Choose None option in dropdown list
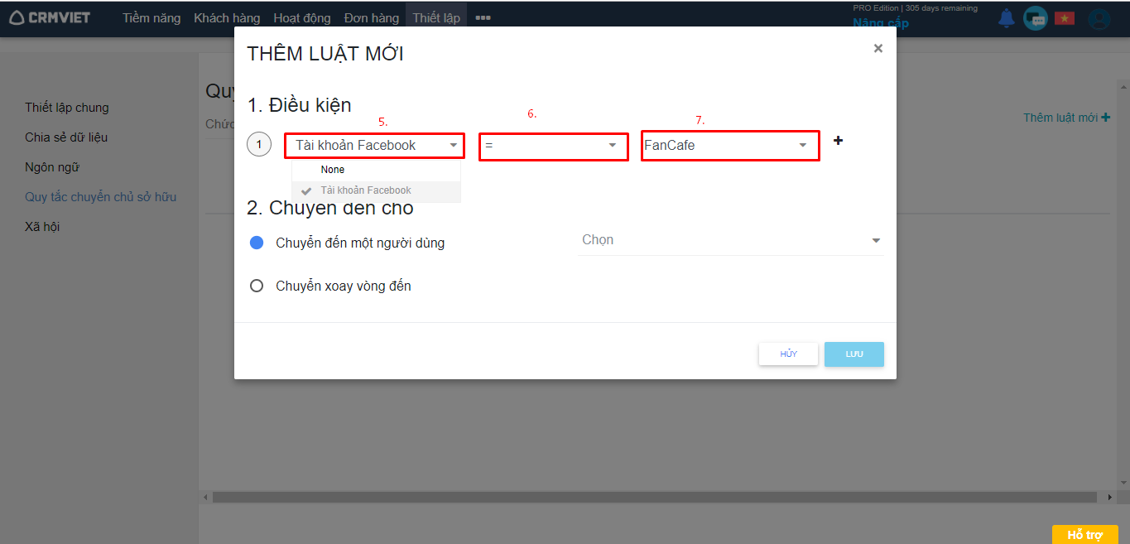Screen dimensions: 1130x544 click(333, 170)
